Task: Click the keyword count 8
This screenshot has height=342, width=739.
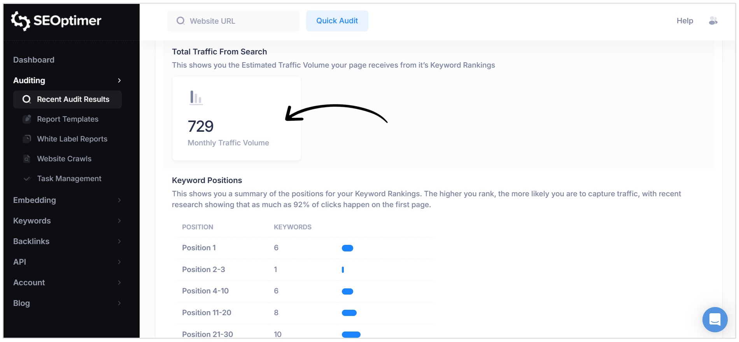Action: (276, 313)
